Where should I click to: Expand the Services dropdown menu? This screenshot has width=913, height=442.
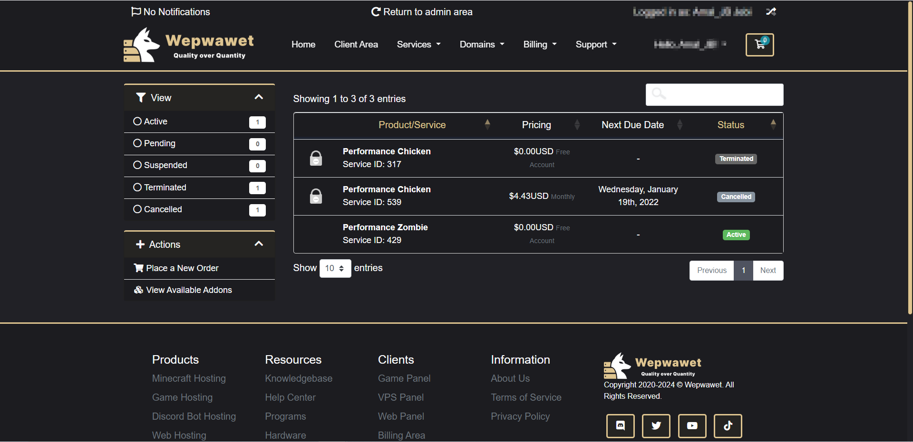418,44
